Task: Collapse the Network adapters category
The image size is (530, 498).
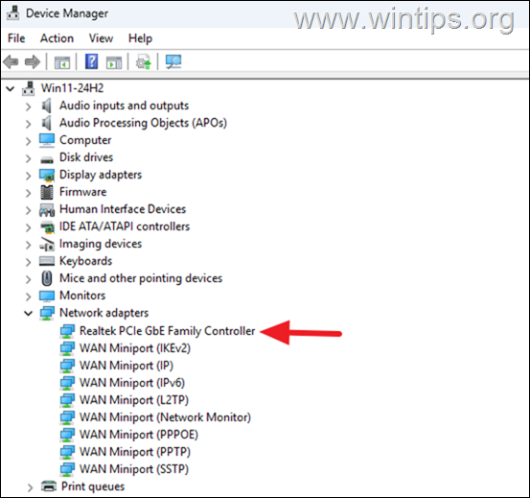Action: coord(29,313)
